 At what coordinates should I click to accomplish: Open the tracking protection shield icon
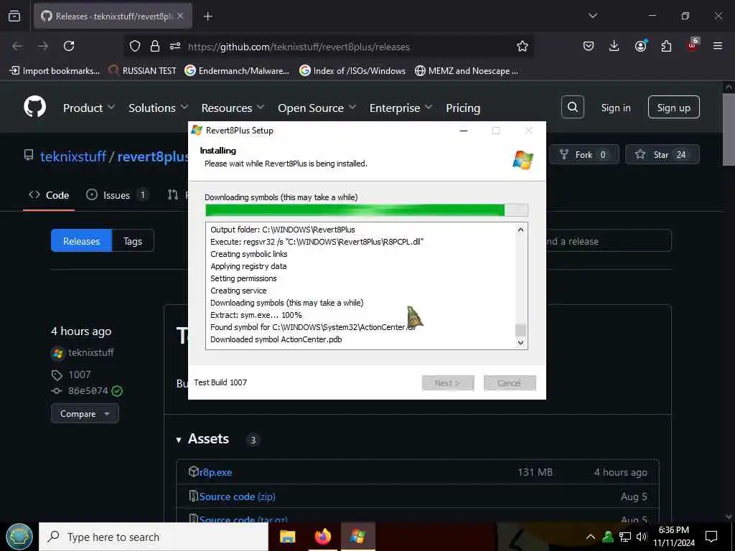[135, 46]
